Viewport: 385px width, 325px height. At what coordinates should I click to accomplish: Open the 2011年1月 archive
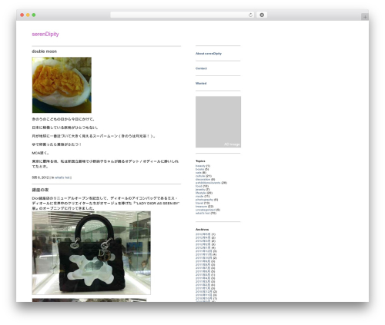[x=203, y=288]
